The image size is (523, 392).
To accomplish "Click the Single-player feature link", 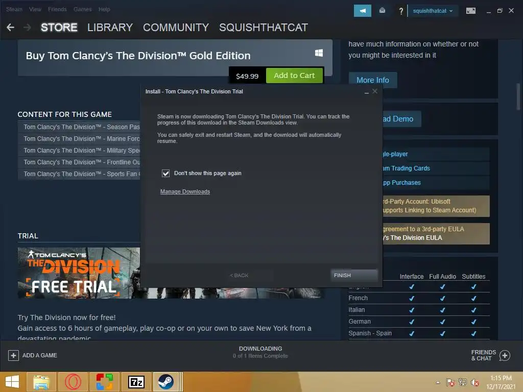I will click(436, 154).
